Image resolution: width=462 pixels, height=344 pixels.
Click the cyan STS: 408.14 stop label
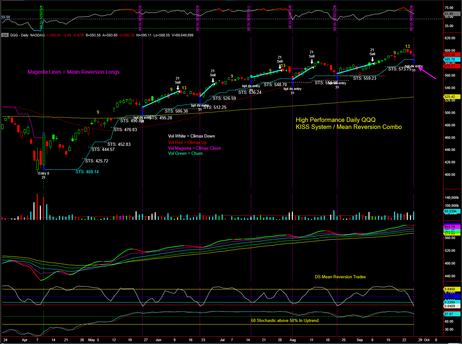pyautogui.click(x=87, y=172)
